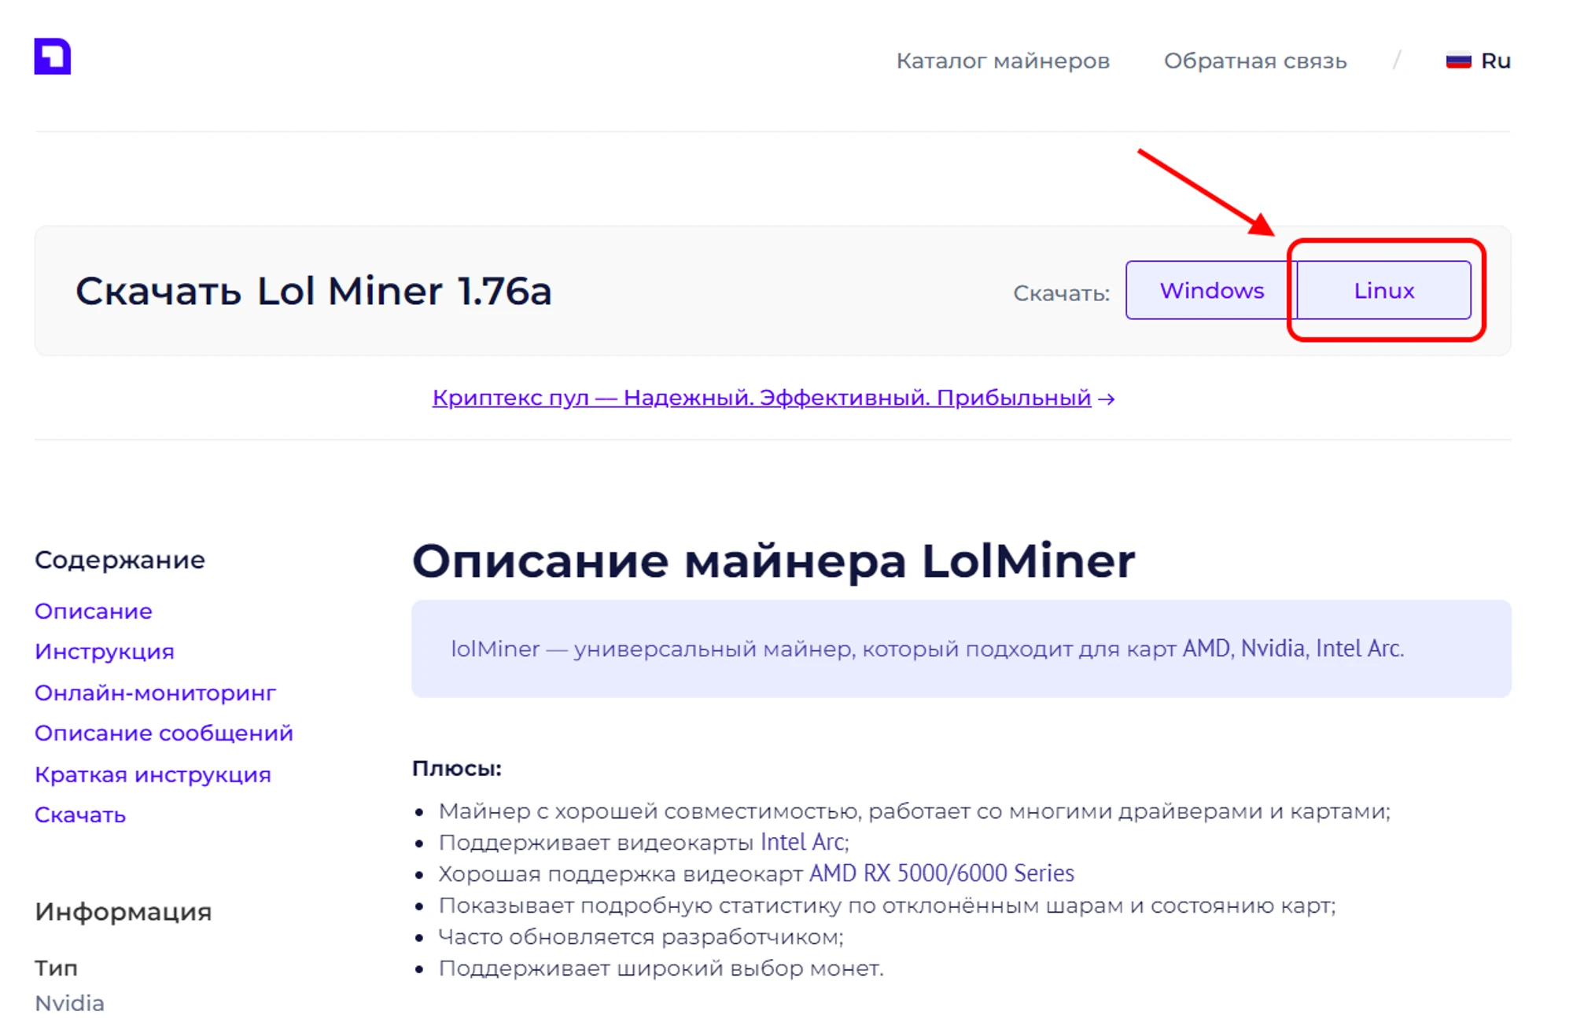Click AMD RX 5000/6000 Series link
Viewport: 1573px width, 1018px height.
click(x=941, y=873)
